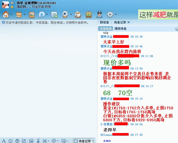Expand the screenshot scissors dropdown arrow
This screenshot has width=178, height=143.
tap(48, 141)
